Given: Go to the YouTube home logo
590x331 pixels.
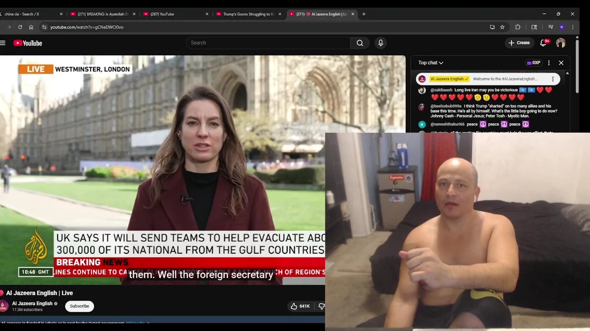Looking at the screenshot, I should (x=28, y=43).
